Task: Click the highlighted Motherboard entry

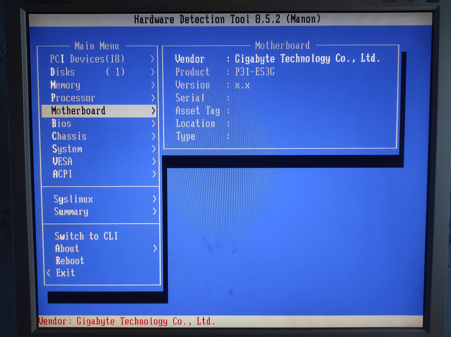Action: [79, 111]
